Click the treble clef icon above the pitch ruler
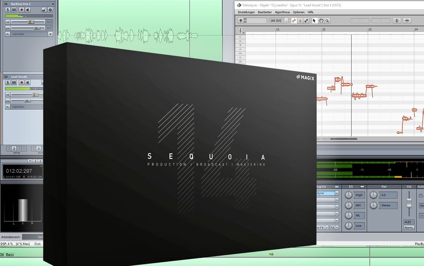This screenshot has width=424, height=266. [241, 31]
